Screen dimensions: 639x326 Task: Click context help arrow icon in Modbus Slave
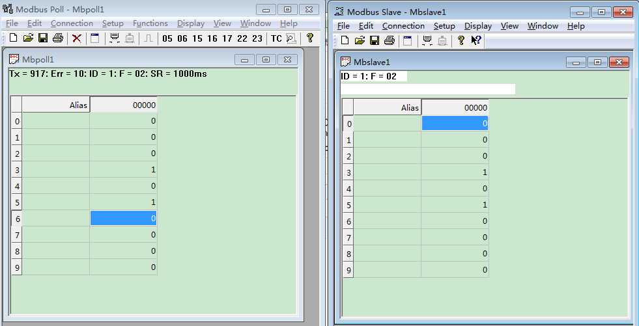pyautogui.click(x=476, y=40)
